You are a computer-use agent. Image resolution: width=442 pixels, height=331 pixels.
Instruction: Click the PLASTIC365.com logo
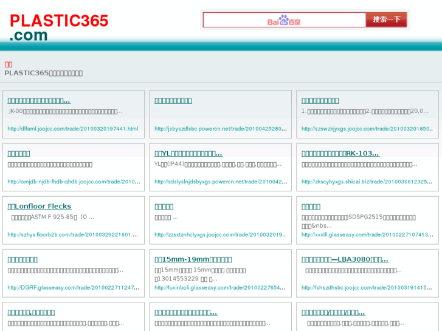pyautogui.click(x=59, y=27)
